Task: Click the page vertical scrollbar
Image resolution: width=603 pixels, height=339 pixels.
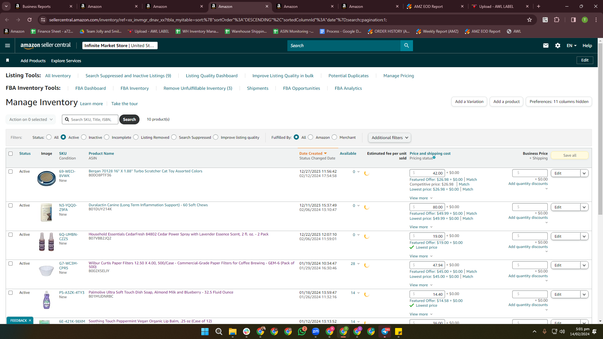Action: pos(600,129)
